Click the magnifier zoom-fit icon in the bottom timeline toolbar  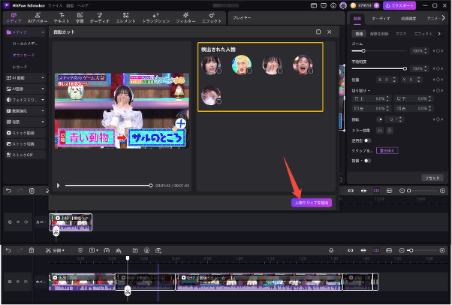(158, 250)
